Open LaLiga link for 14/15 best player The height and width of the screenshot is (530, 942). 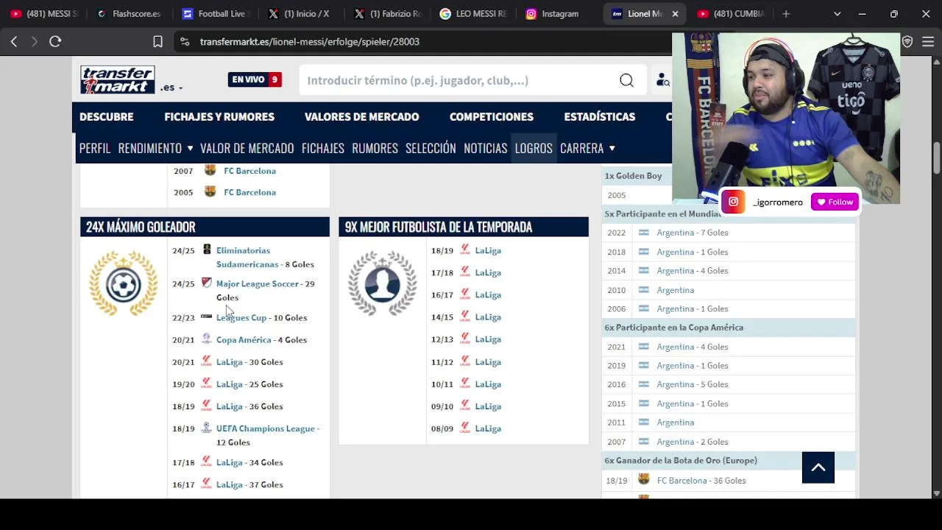click(488, 317)
